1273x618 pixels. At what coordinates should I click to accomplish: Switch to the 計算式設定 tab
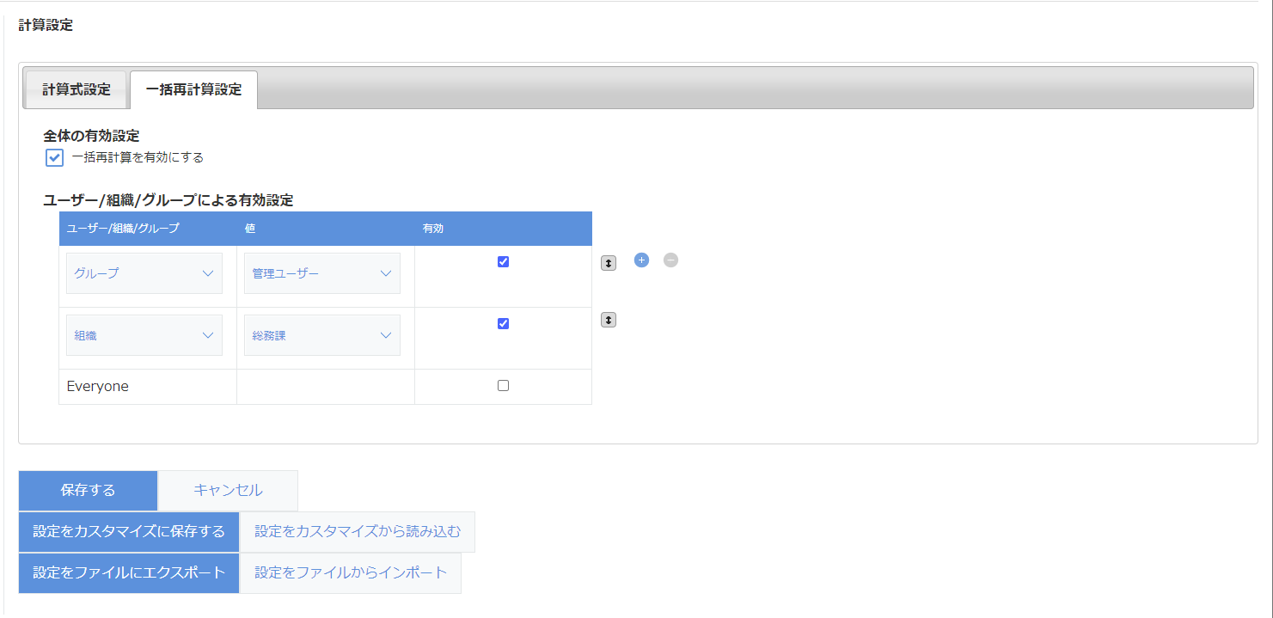coord(77,89)
